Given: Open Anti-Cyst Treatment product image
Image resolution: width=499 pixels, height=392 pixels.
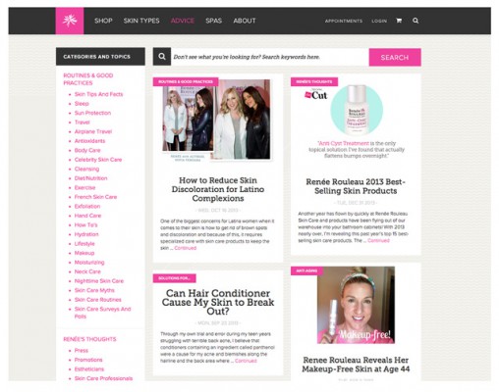Looking at the screenshot, I should click(x=357, y=110).
